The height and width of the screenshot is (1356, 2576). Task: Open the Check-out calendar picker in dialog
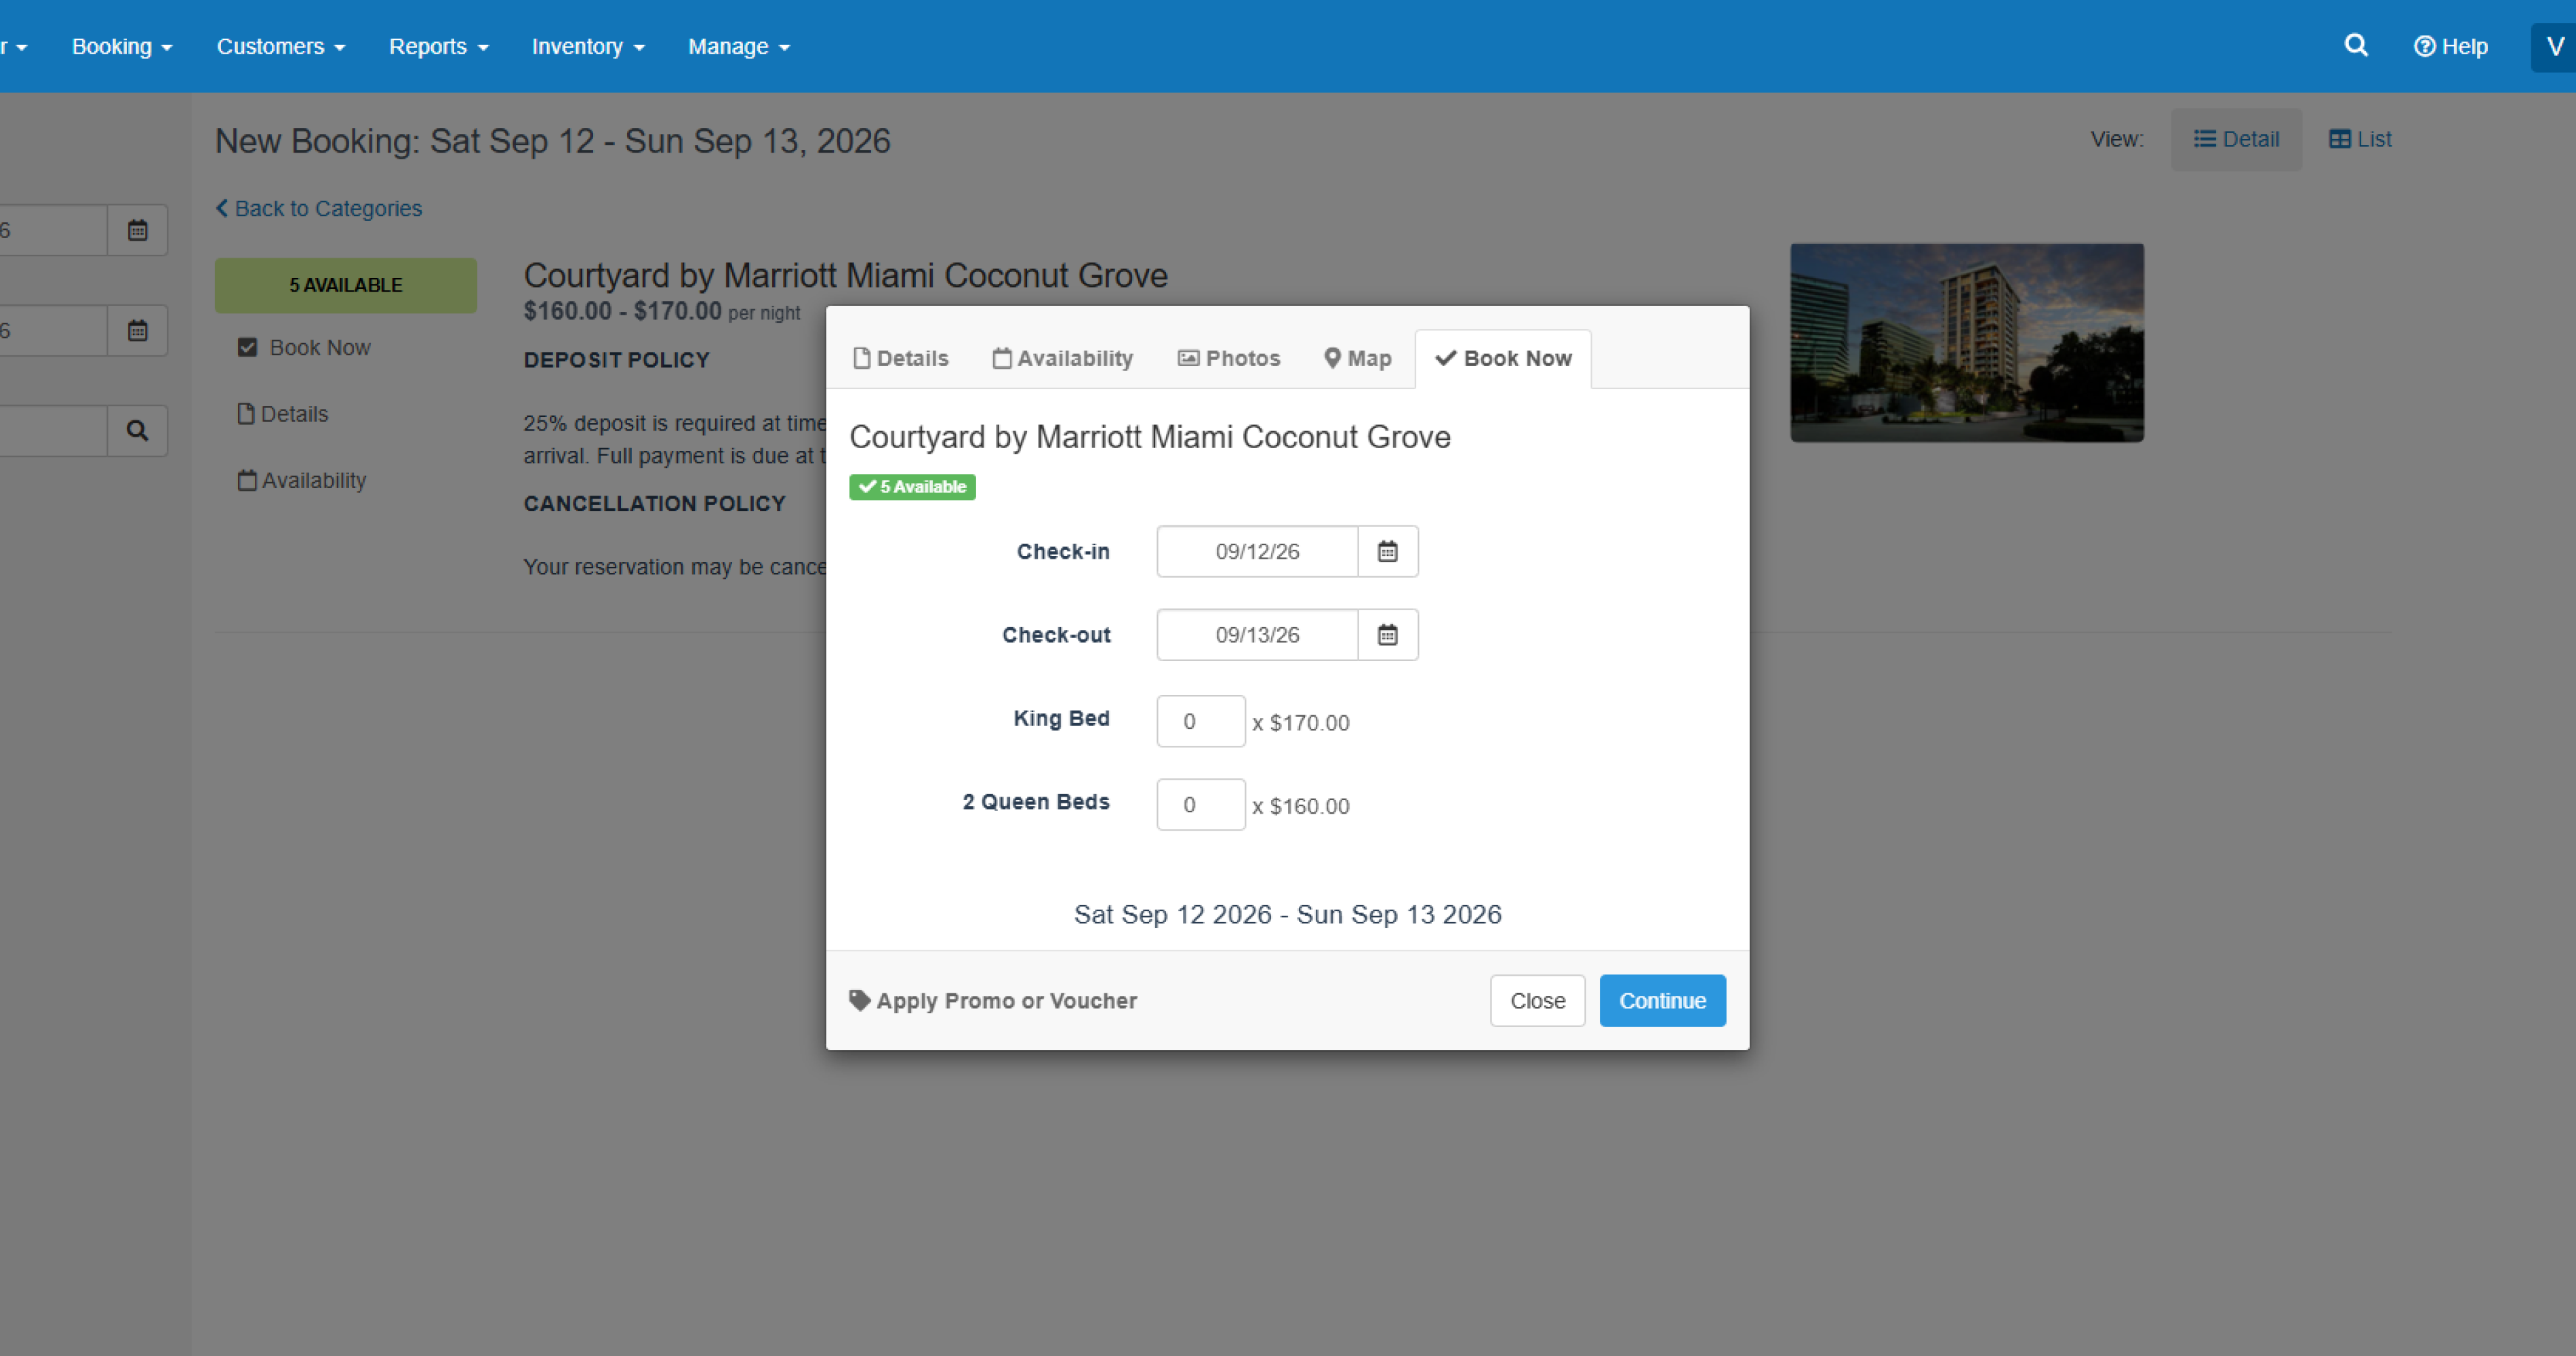coord(1387,635)
